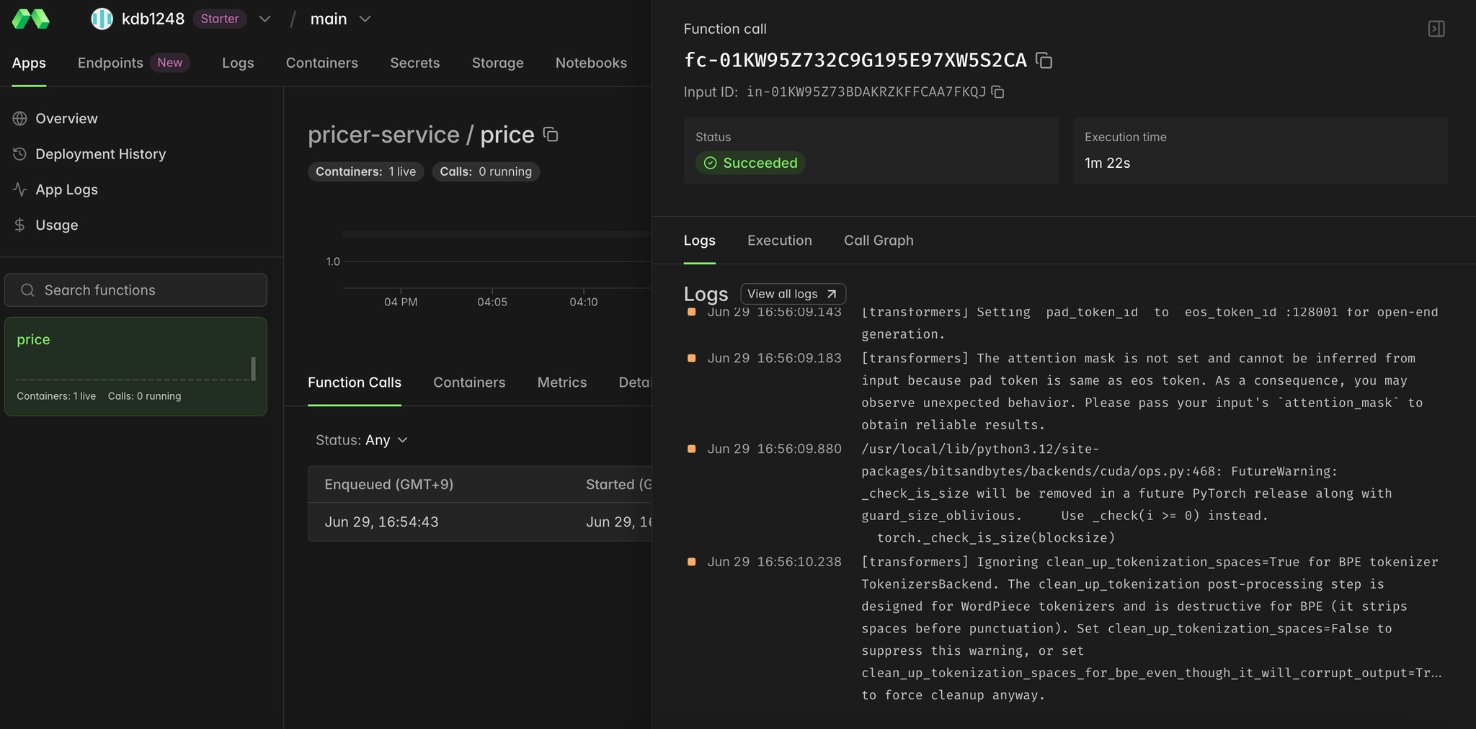Click the 16:56:09.183 log entry timestamp
Image resolution: width=1476 pixels, height=729 pixels.
pos(774,358)
